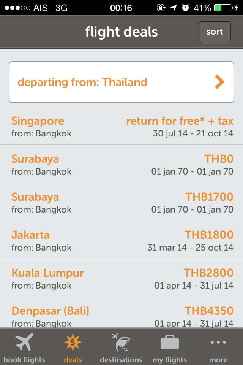
Task: Open the Singapore return for free deal
Action: point(121,126)
